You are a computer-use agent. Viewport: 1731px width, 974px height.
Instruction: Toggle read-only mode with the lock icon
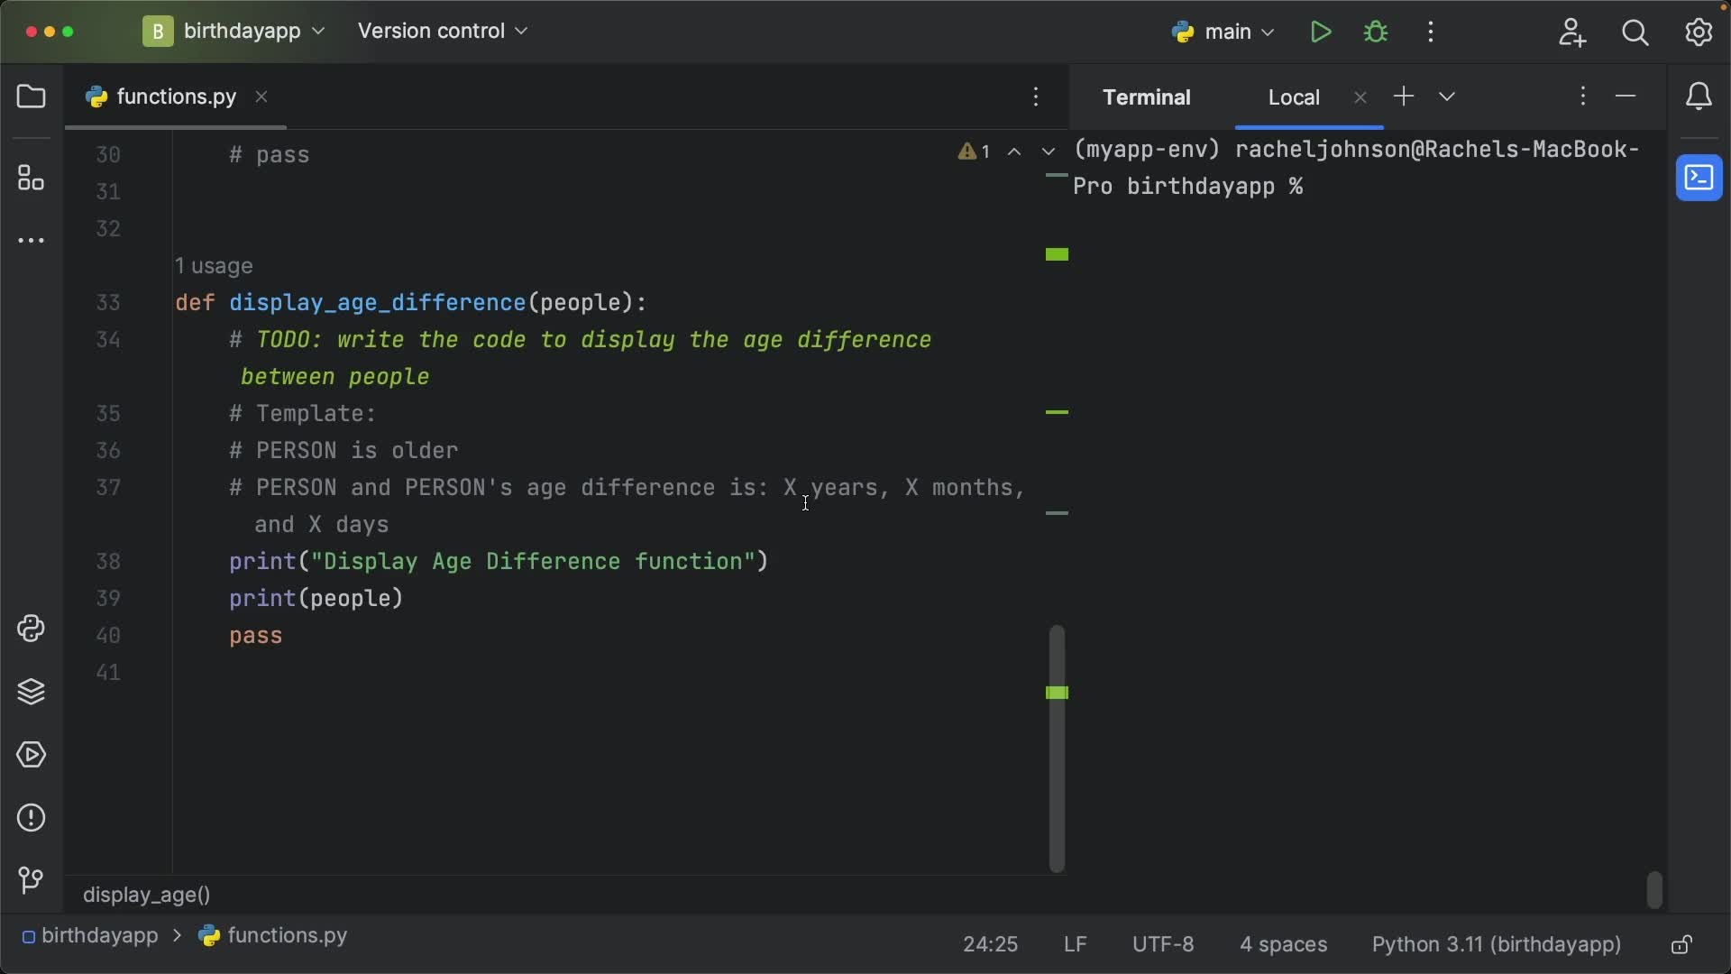pos(1681,944)
